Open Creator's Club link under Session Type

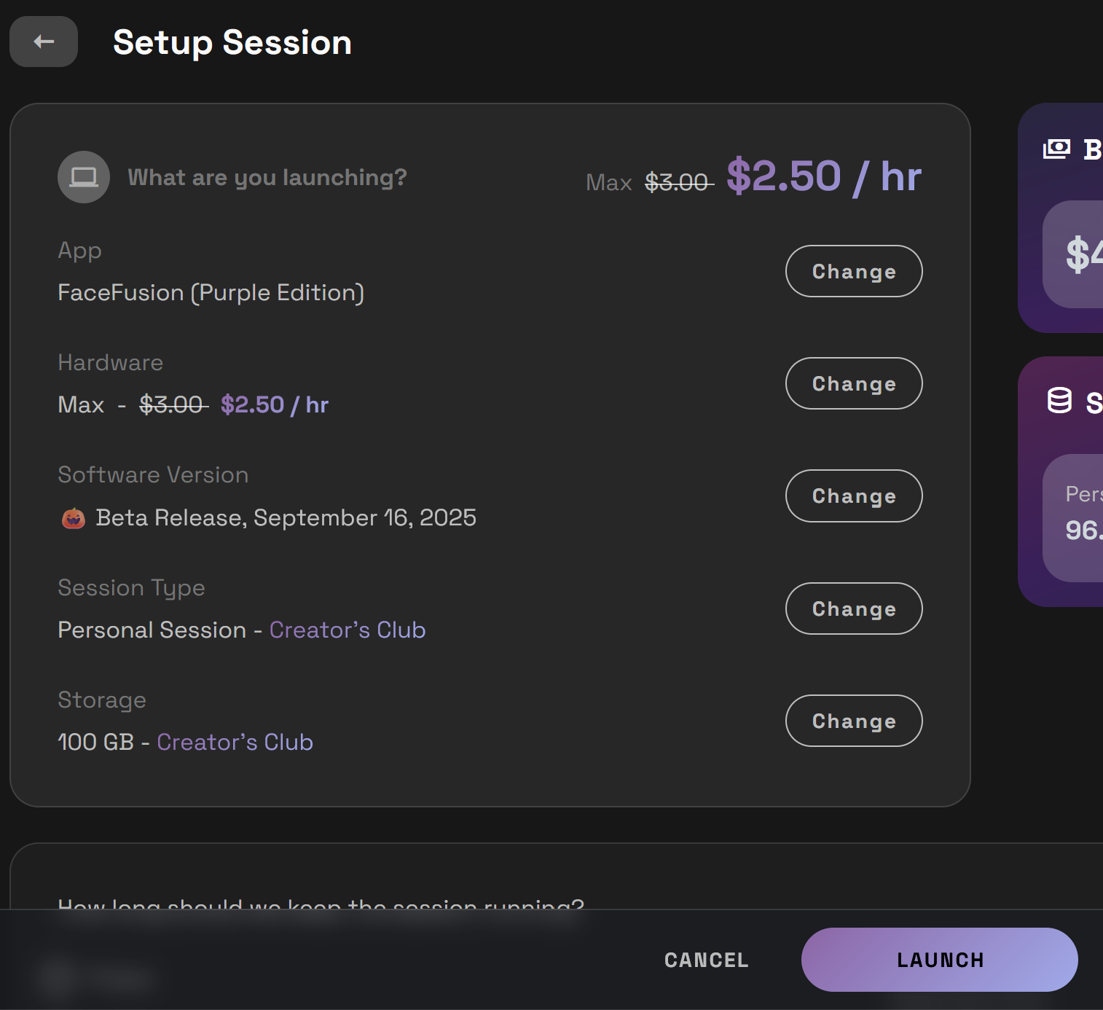[348, 630]
